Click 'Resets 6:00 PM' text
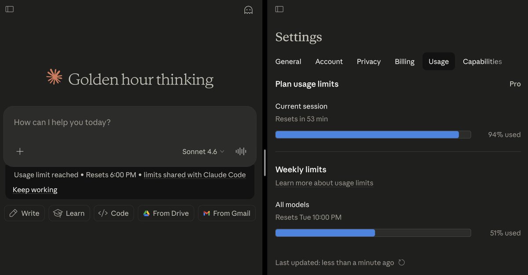528x275 pixels. click(x=111, y=175)
